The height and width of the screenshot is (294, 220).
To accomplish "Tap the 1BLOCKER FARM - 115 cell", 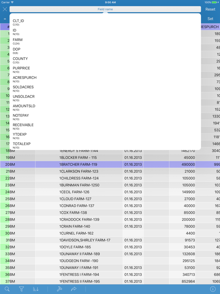I will (x=91, y=158).
